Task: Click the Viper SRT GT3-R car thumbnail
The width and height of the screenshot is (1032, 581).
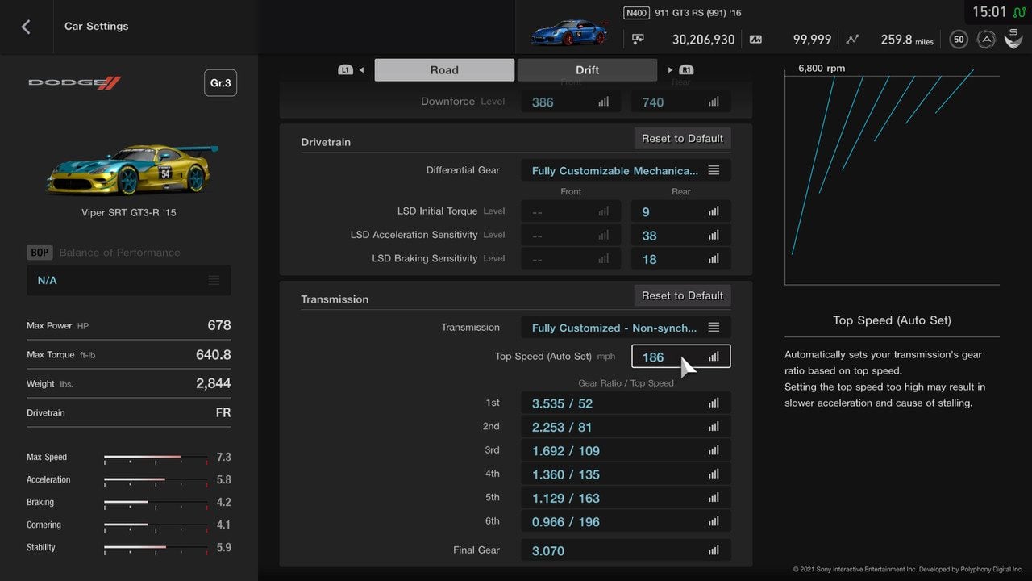Action: pyautogui.click(x=132, y=169)
